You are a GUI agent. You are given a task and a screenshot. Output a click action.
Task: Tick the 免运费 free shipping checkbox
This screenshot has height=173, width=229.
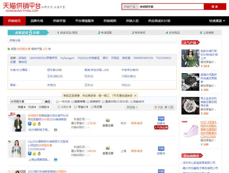92,107
